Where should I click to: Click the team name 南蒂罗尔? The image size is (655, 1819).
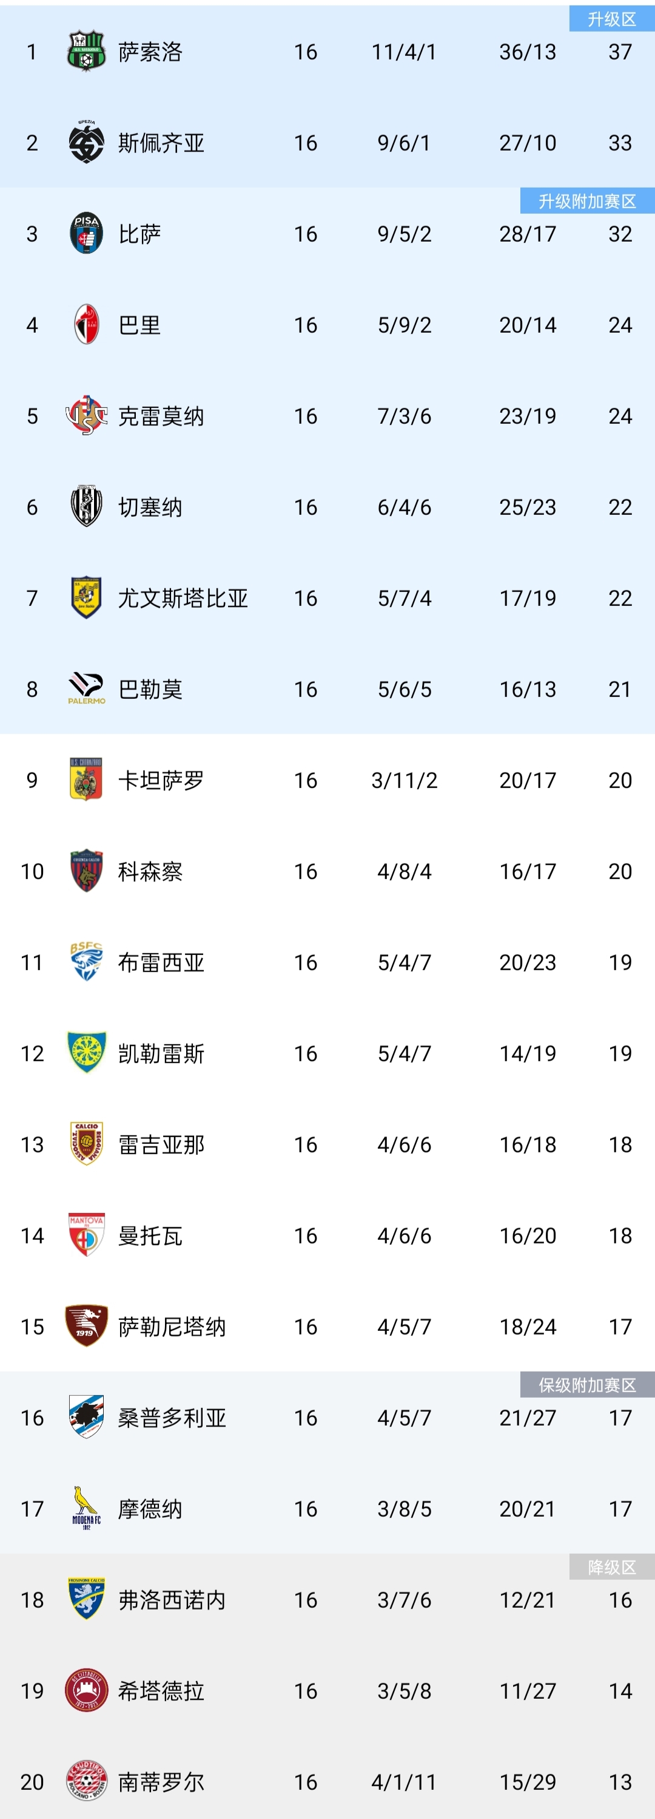click(161, 1781)
